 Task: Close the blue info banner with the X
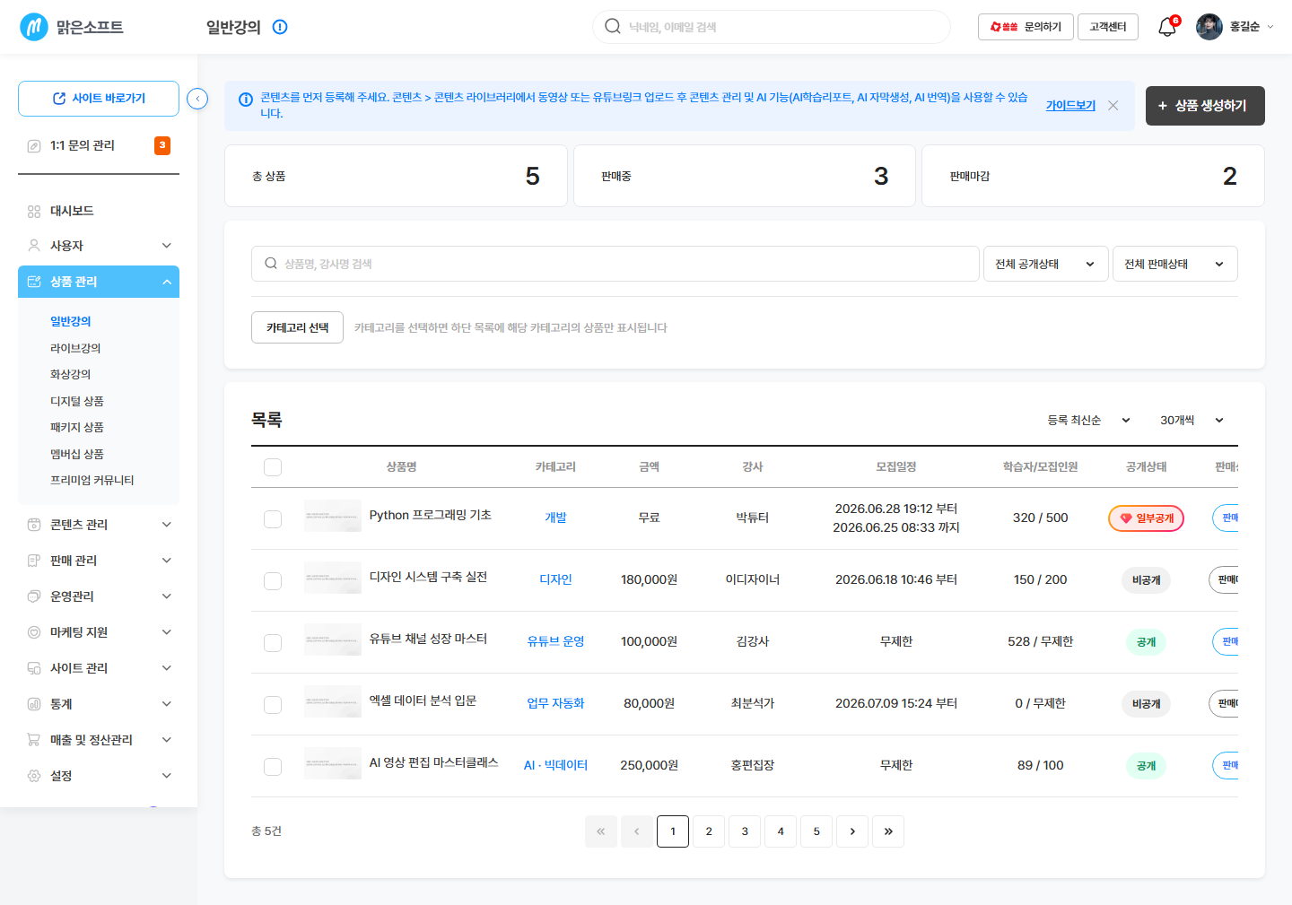coord(1113,105)
